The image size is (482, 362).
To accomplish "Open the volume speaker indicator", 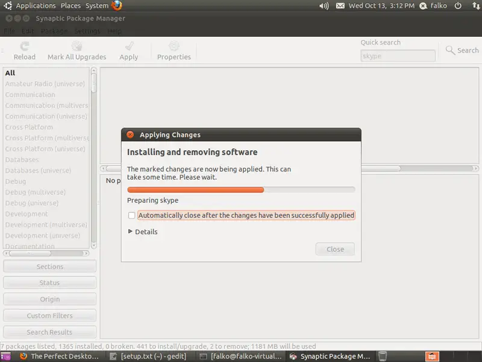I will pyautogui.click(x=324, y=6).
